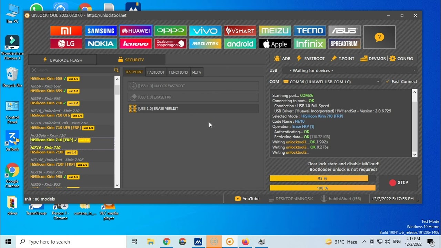Select the Vsmart brand icon
The width and height of the screenshot is (441, 248).
(x=240, y=31)
